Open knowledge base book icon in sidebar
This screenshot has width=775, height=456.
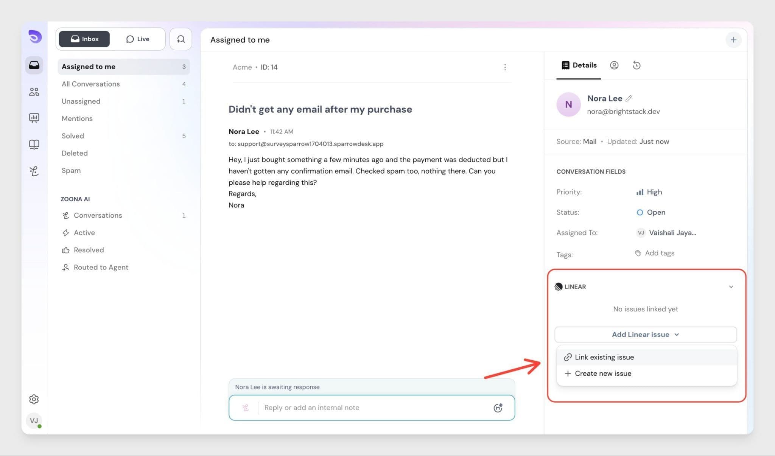click(34, 144)
